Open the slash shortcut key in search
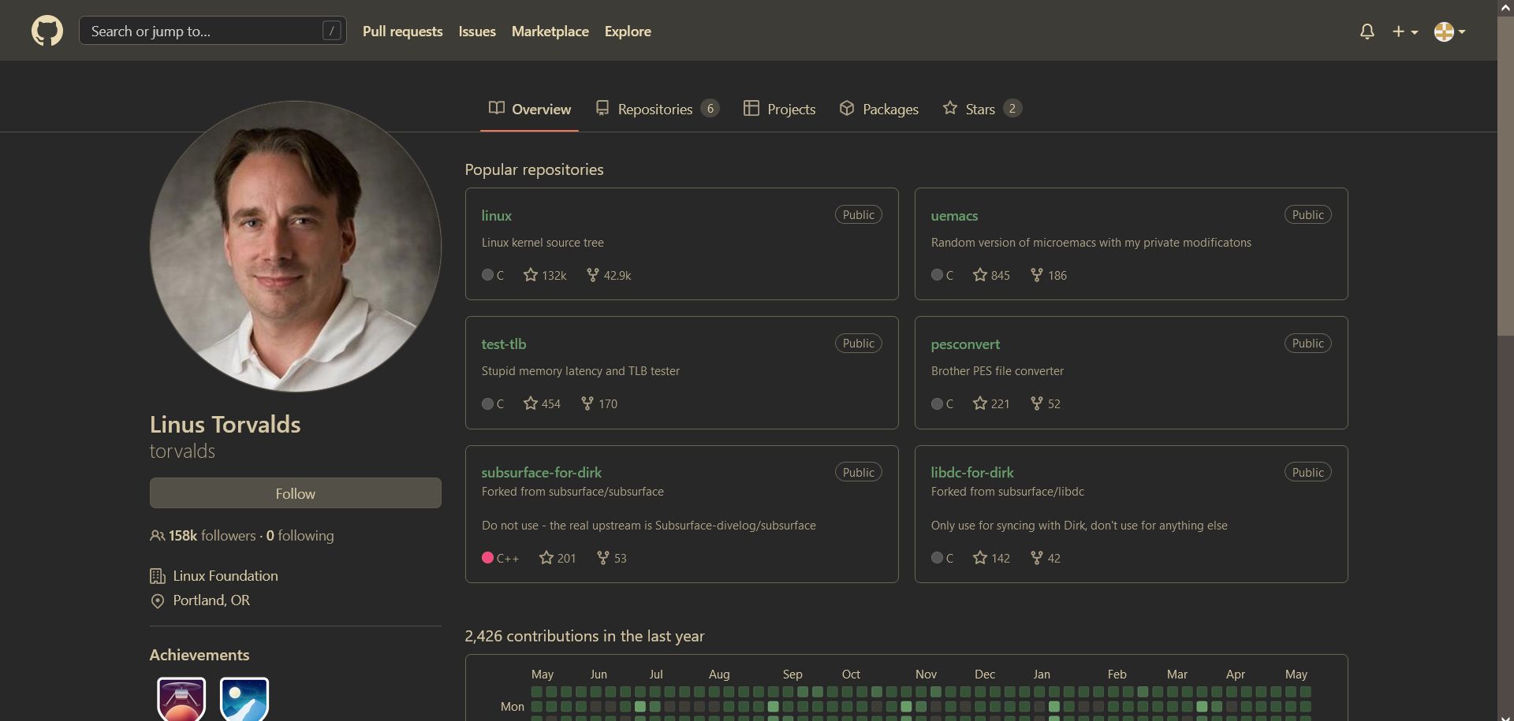This screenshot has width=1514, height=721. (332, 31)
